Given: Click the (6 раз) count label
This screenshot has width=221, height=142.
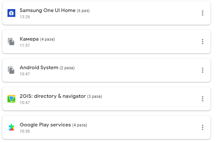Looking at the screenshot, I should click(x=83, y=11).
